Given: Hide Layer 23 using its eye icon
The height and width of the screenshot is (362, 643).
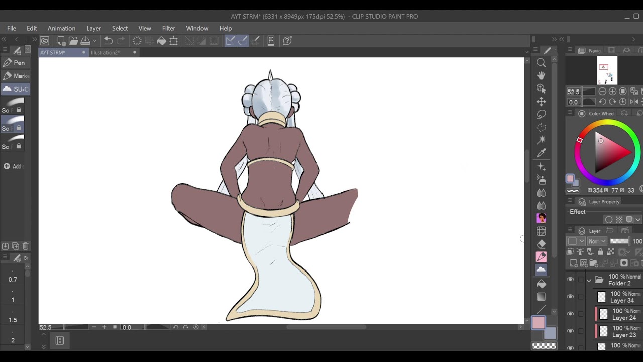Looking at the screenshot, I should click(570, 331).
